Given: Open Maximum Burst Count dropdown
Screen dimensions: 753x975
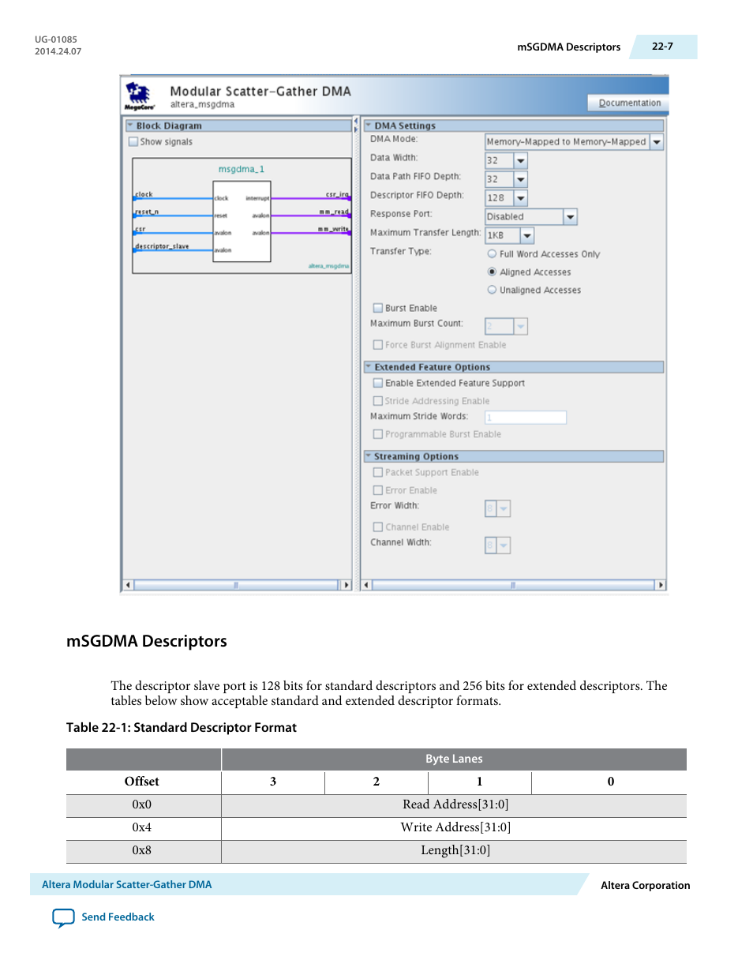Looking at the screenshot, I should pos(520,326).
